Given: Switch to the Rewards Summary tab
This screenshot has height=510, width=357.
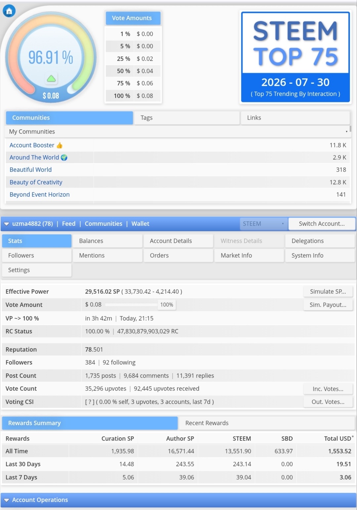Looking at the screenshot, I should pyautogui.click(x=90, y=423).
